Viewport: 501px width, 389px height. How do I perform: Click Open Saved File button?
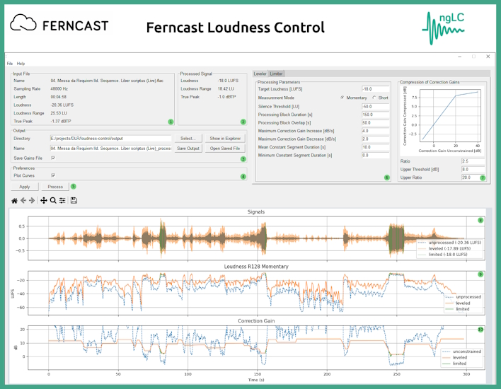pos(225,149)
